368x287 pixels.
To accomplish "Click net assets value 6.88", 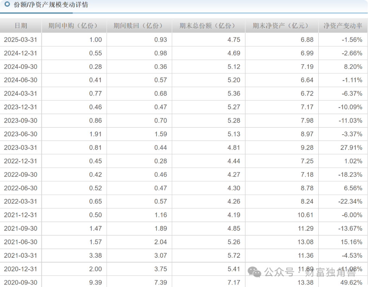I will tap(307, 39).
